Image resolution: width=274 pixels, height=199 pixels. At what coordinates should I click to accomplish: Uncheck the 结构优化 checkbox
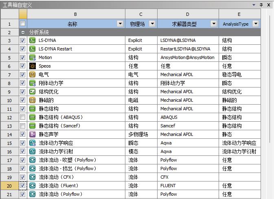pyautogui.click(x=23, y=92)
